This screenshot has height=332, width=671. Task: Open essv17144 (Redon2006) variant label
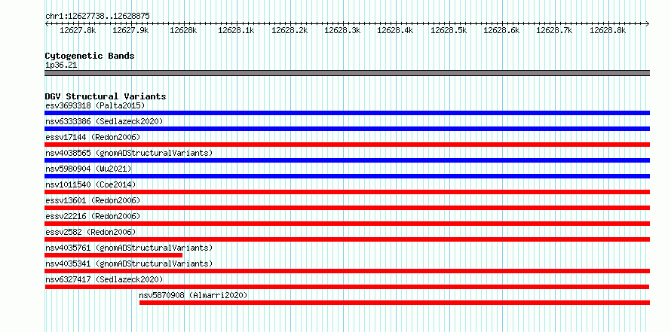tap(93, 137)
